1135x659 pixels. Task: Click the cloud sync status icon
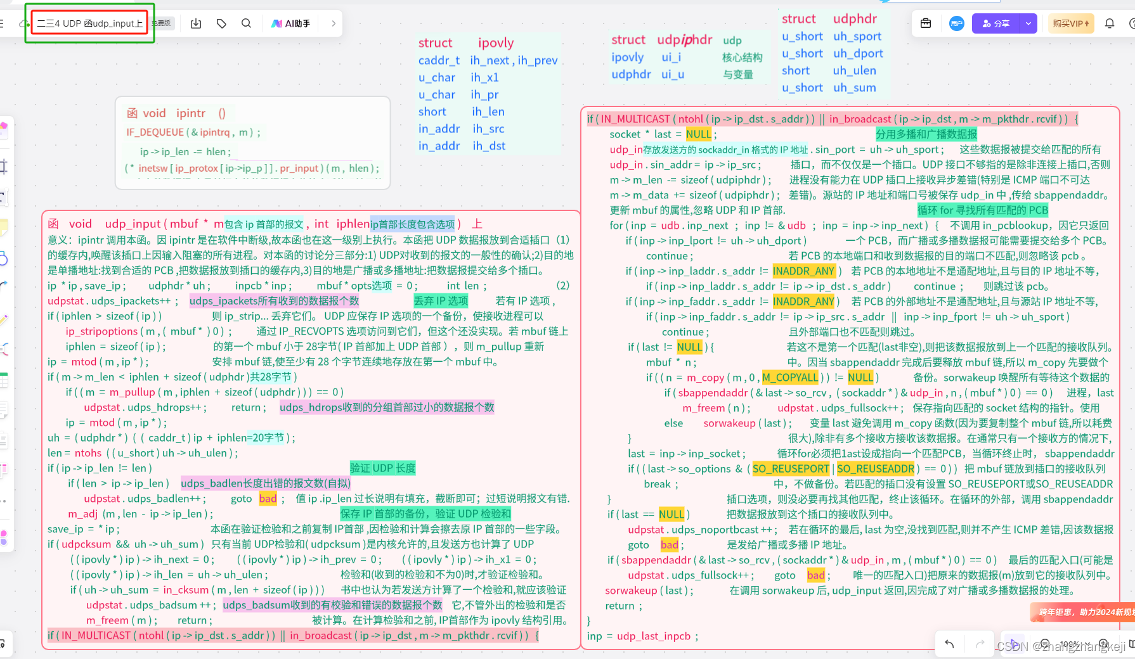pyautogui.click(x=23, y=24)
